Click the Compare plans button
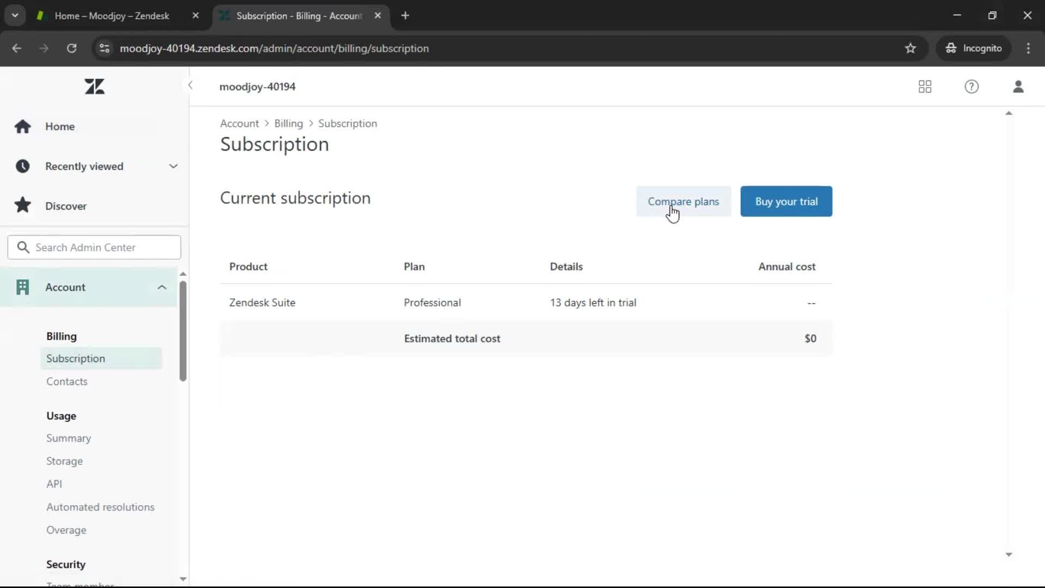1045x588 pixels. [684, 201]
